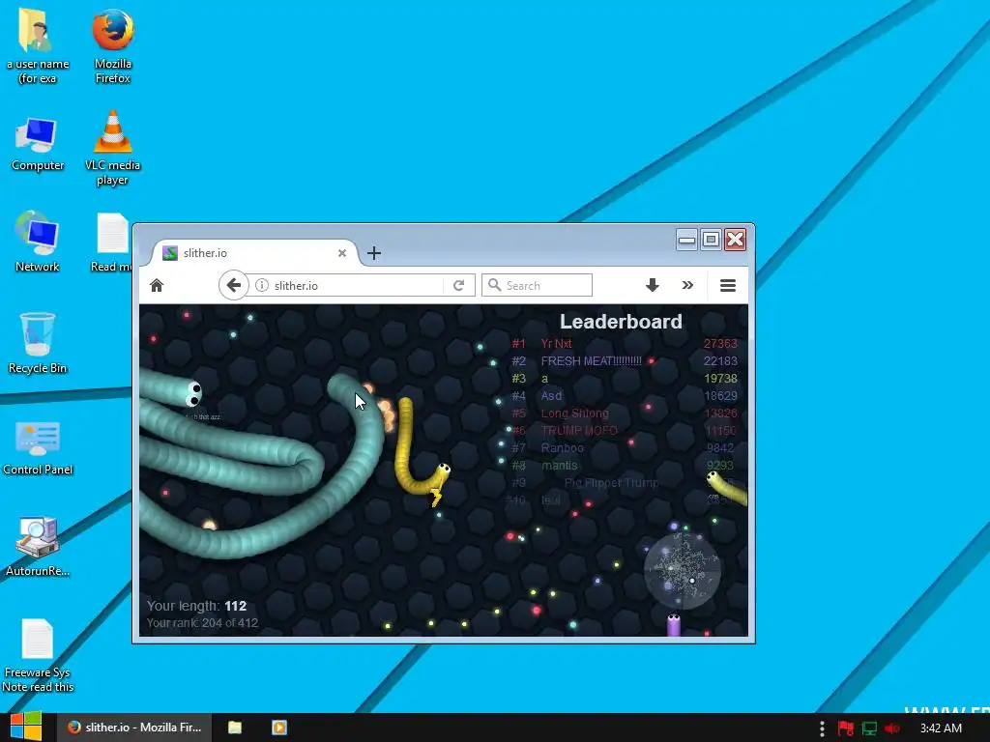This screenshot has height=742, width=990.
Task: Click leaderboard entry FRESH MEAT
Action: coord(591,361)
